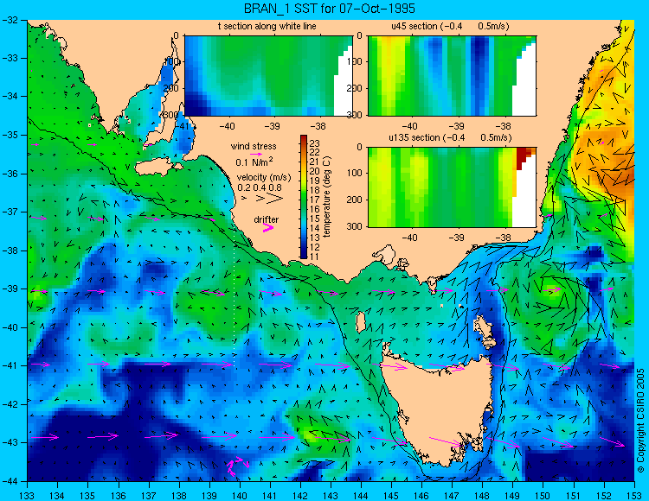Click the longitude tick label 140
The image size is (649, 501).
239,495
